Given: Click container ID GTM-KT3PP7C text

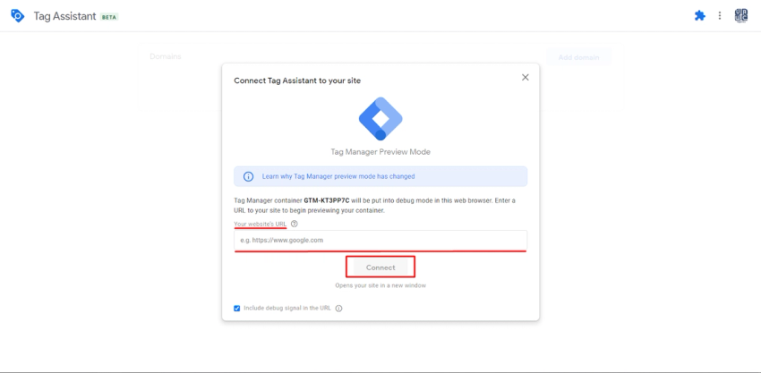Looking at the screenshot, I should [327, 200].
